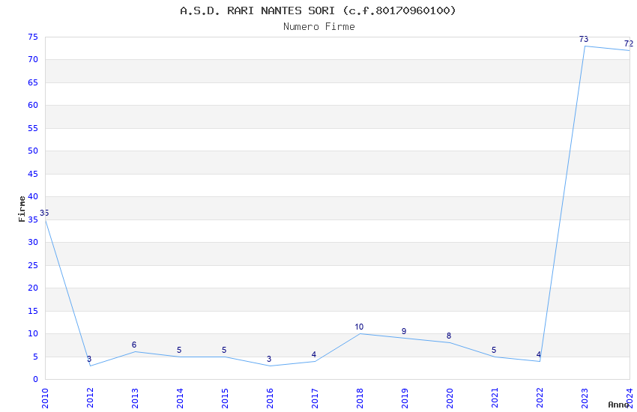
Task: Click the data label 5 above 2014
Action: pos(179,350)
